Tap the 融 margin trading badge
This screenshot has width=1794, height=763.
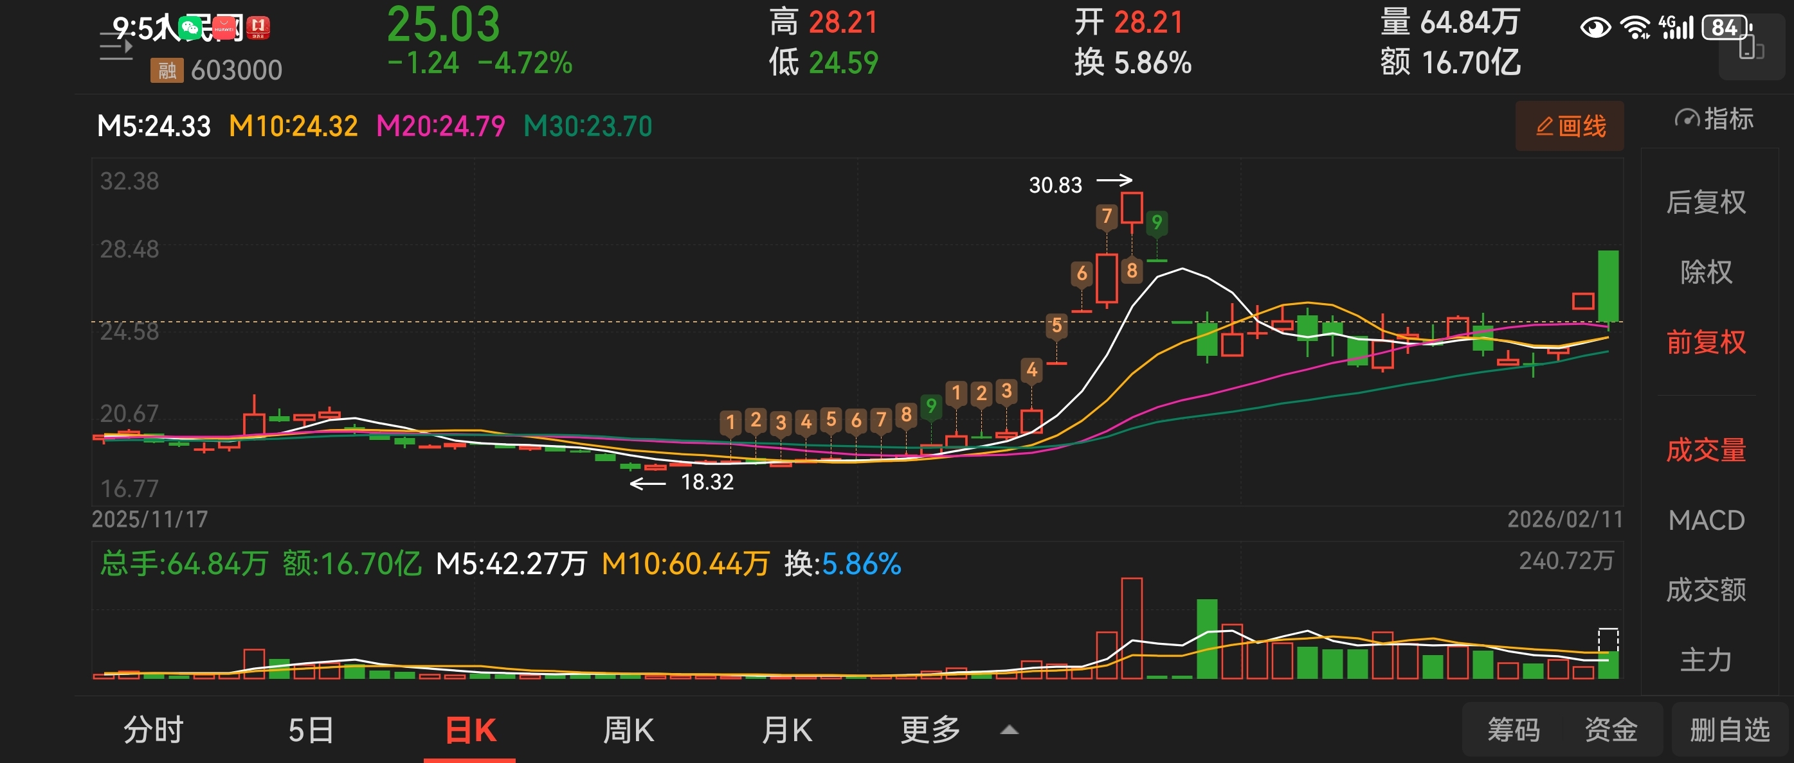pos(167,70)
